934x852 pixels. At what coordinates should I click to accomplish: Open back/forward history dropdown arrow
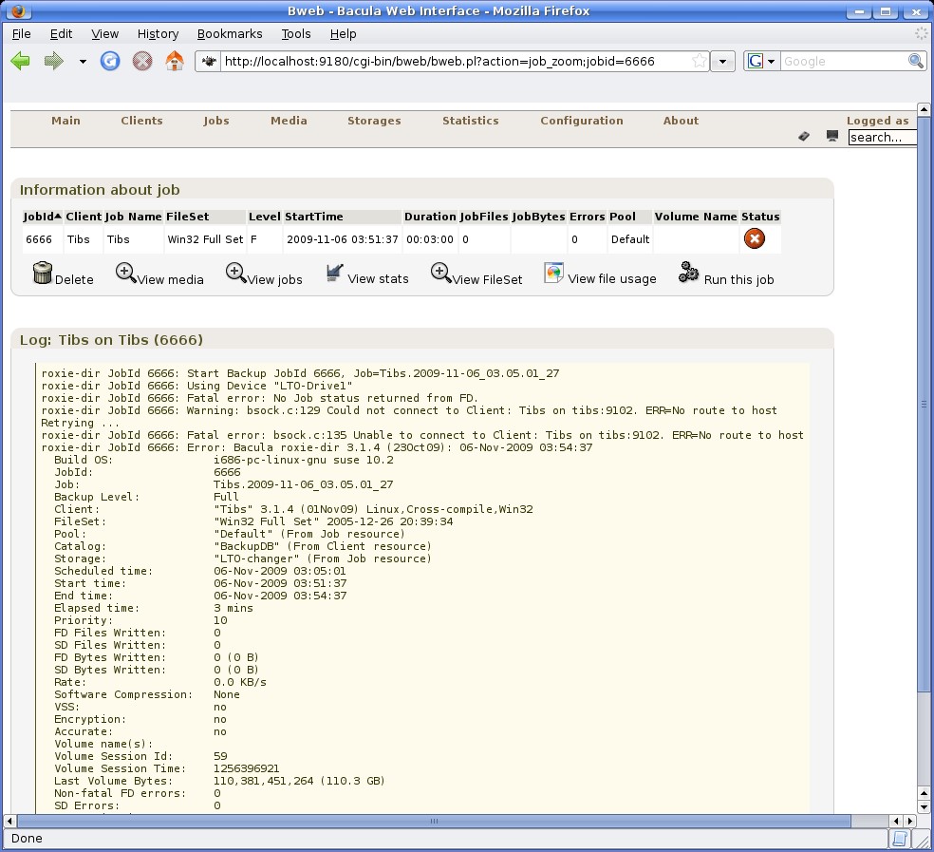83,62
